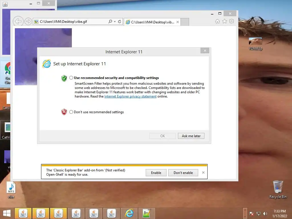This screenshot has height=219, width=292.
Task: Select Use recommended security settings radio
Action: click(71, 78)
